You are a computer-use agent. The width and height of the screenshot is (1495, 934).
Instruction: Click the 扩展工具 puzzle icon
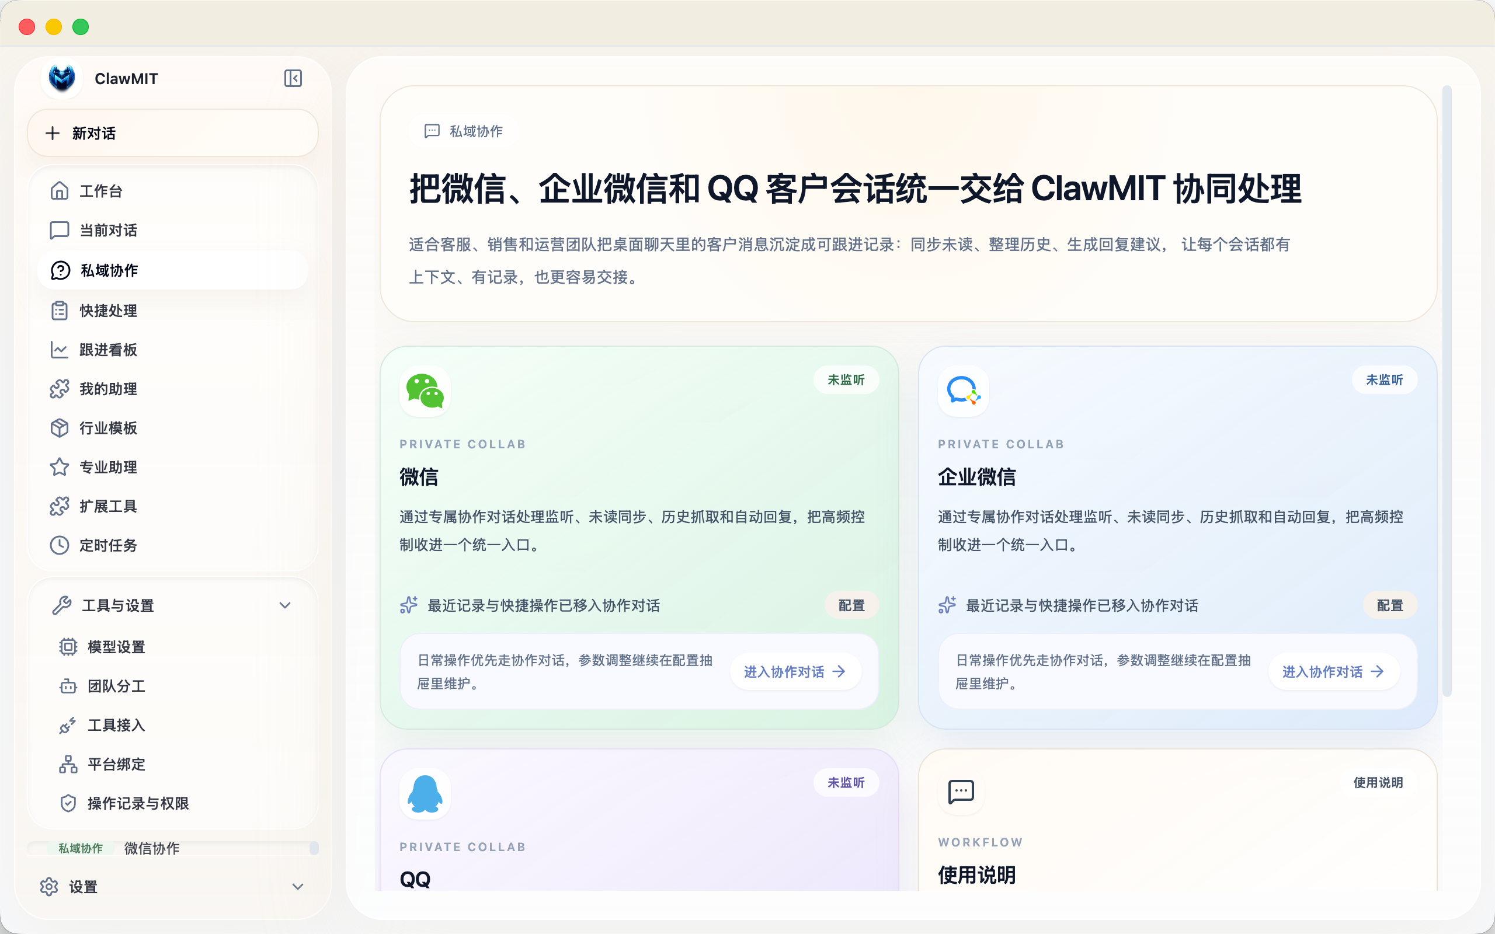coord(60,506)
